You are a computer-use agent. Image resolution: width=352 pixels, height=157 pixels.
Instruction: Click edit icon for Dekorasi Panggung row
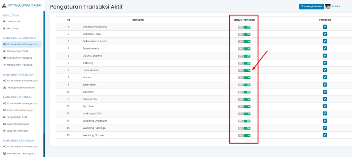pyautogui.click(x=325, y=27)
